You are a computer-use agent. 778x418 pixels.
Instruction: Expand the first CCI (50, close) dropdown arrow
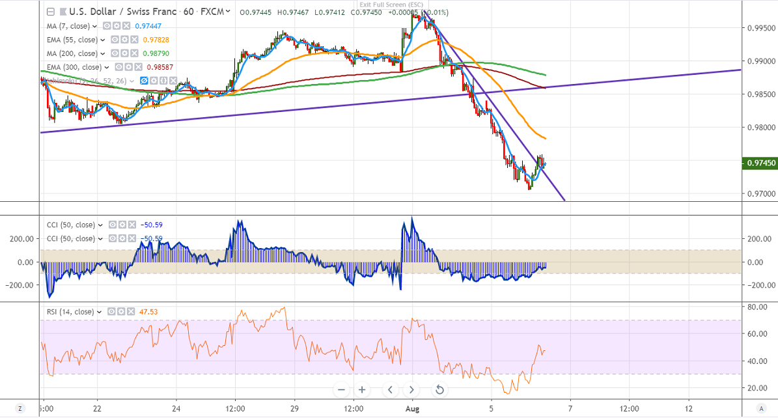(x=101, y=225)
